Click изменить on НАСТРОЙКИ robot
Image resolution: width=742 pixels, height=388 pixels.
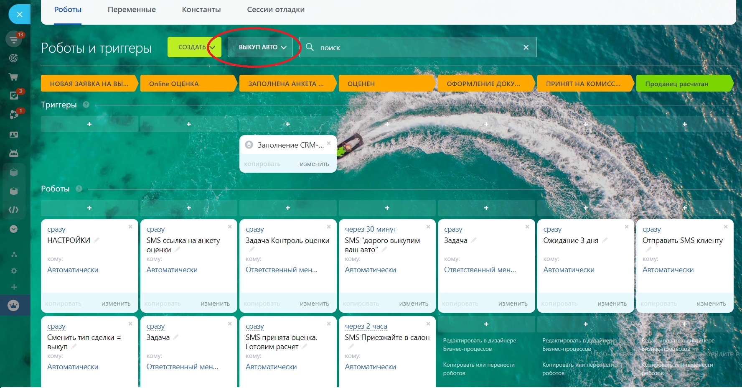pos(116,304)
